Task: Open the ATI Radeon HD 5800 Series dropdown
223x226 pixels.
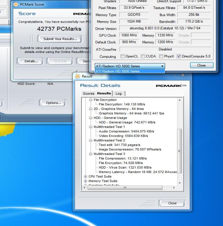Action: click(130, 66)
